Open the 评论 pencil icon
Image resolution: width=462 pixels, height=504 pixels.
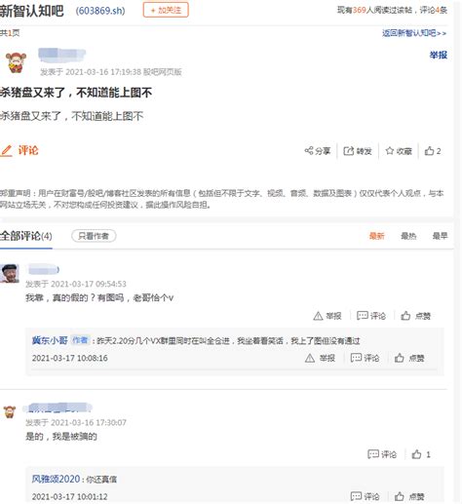[7, 150]
